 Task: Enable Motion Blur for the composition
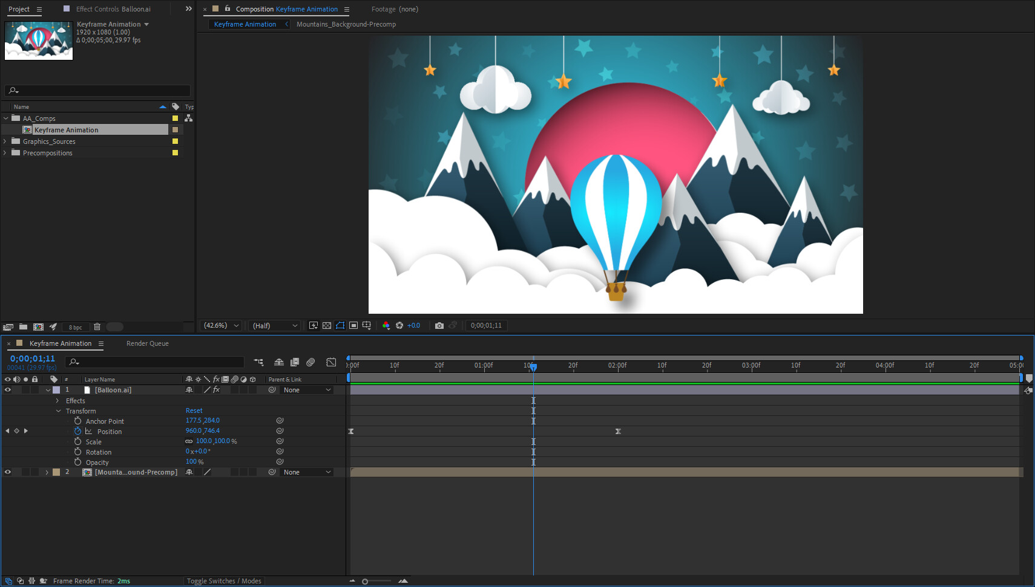[310, 362]
